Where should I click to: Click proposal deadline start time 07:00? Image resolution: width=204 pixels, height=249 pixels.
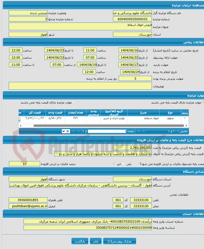[x=90, y=57]
